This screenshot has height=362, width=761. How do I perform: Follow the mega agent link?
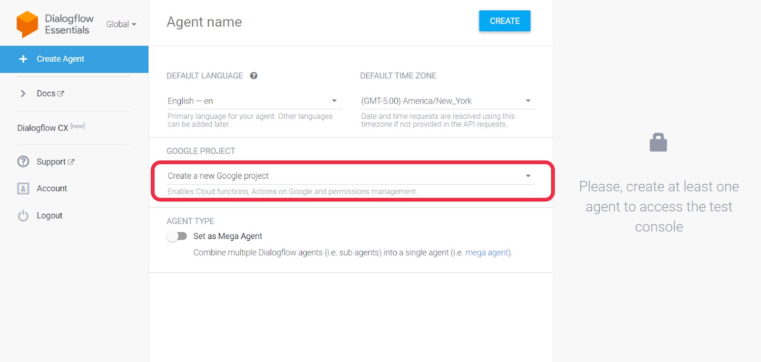point(487,253)
